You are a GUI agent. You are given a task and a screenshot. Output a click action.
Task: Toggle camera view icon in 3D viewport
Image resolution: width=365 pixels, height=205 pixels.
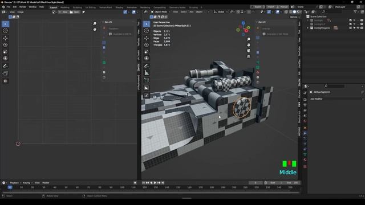(x=249, y=51)
